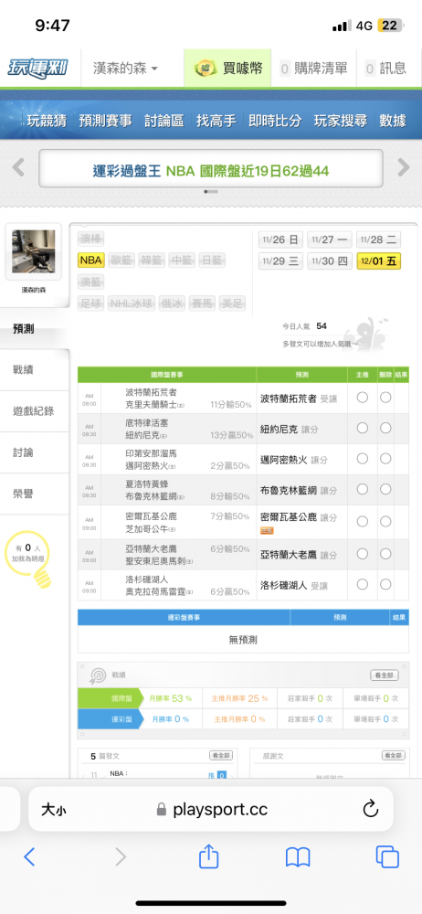
Task: Tap Safari reload page icon
Action: point(371,809)
